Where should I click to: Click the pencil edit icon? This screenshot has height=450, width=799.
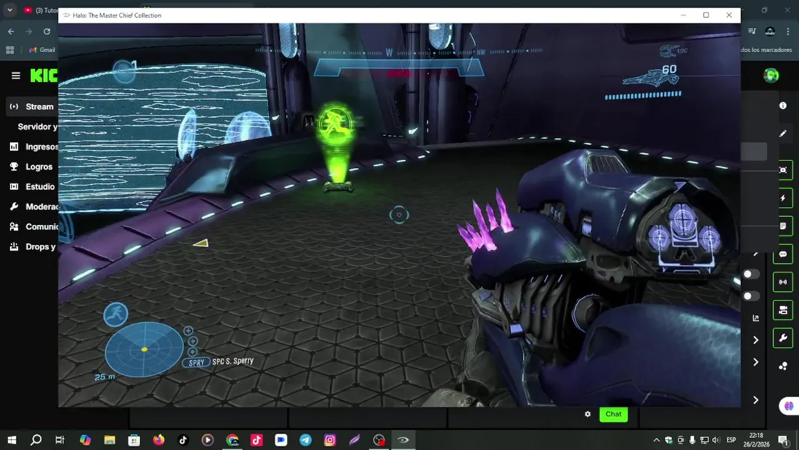(x=783, y=133)
